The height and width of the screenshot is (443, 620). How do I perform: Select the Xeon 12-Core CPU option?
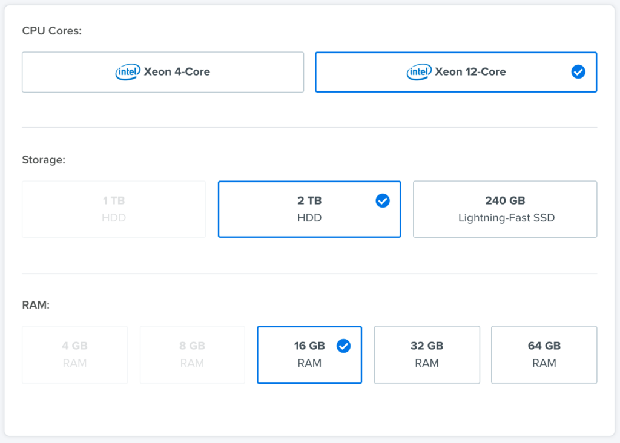[x=456, y=72]
